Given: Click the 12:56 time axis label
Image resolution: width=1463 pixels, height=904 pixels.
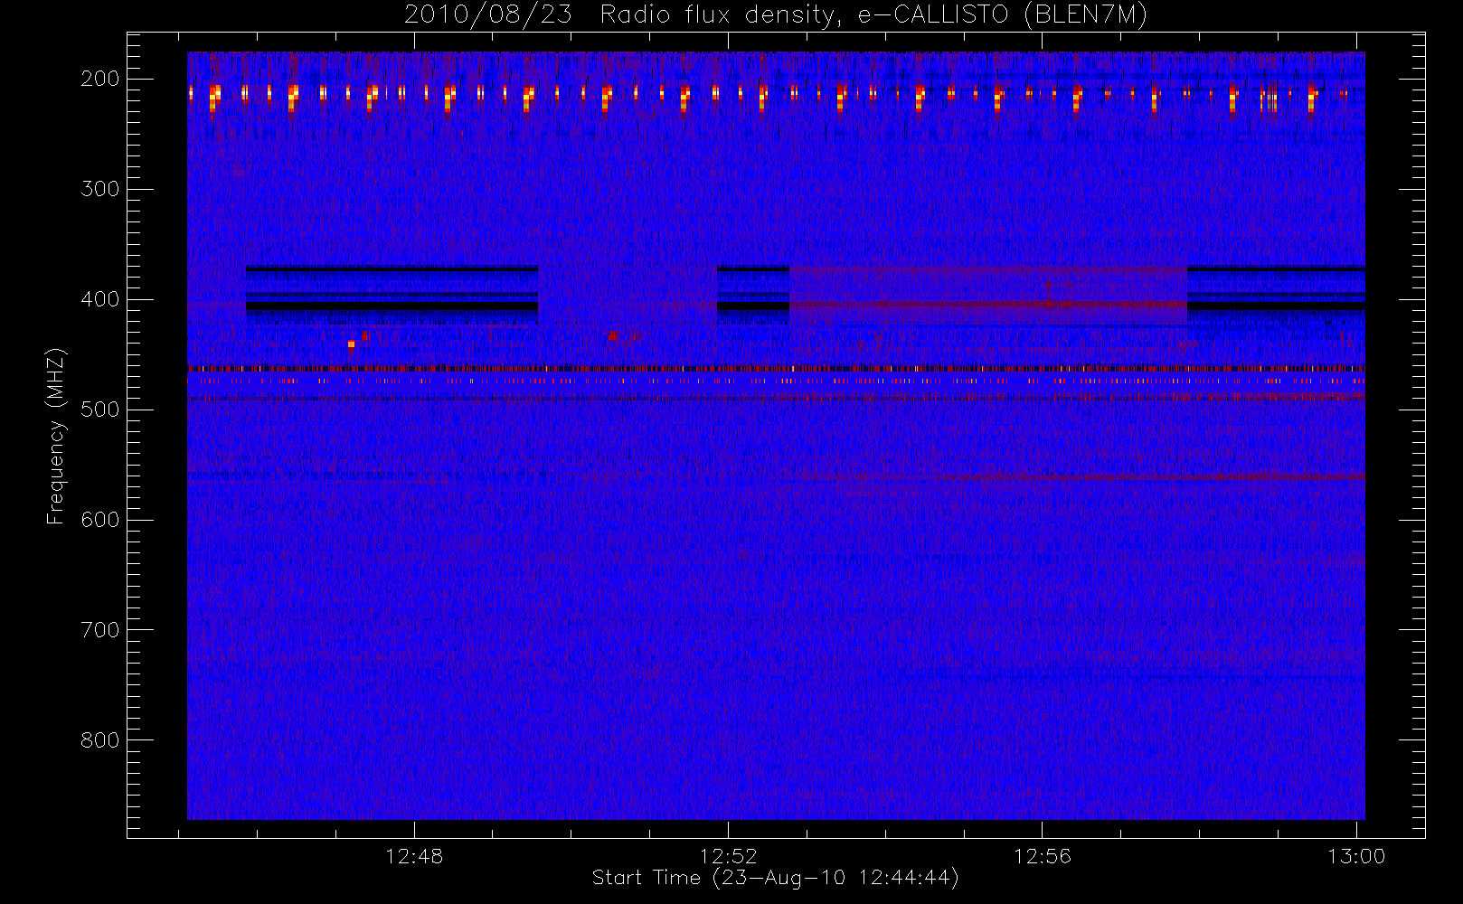Looking at the screenshot, I should click(x=1042, y=856).
